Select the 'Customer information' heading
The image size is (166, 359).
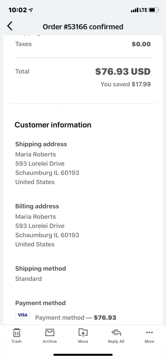click(53, 125)
